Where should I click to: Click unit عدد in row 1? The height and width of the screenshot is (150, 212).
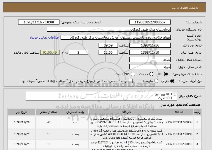tap(75, 122)
